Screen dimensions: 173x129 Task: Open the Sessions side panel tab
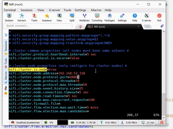(6, 48)
